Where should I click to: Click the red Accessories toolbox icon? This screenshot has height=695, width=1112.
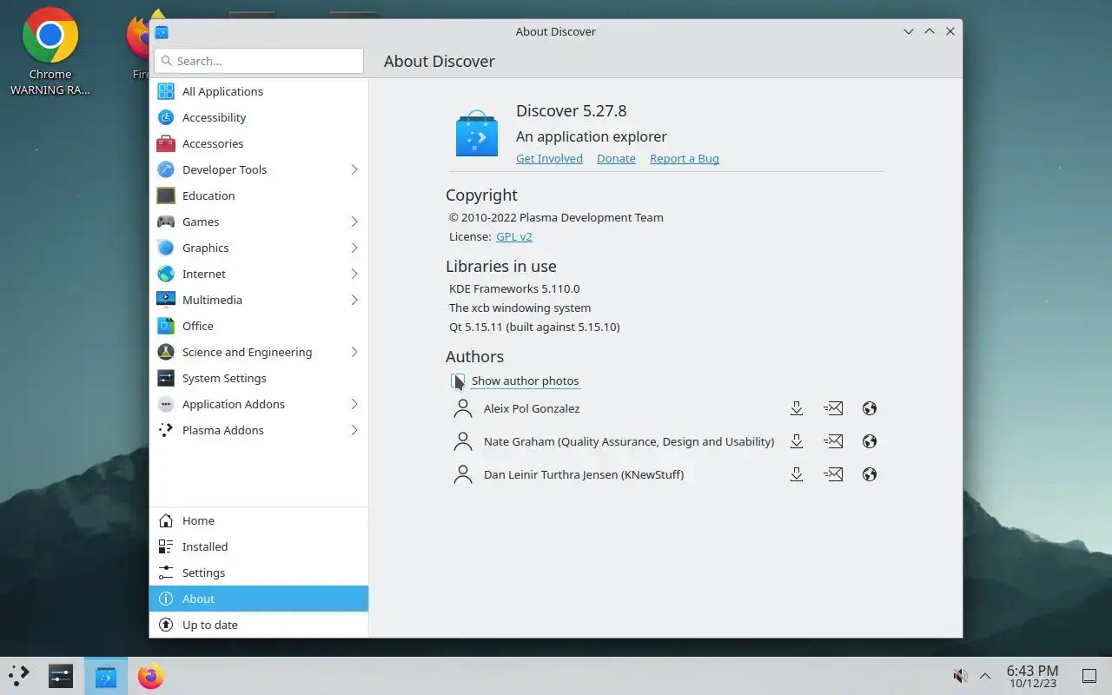click(x=166, y=143)
